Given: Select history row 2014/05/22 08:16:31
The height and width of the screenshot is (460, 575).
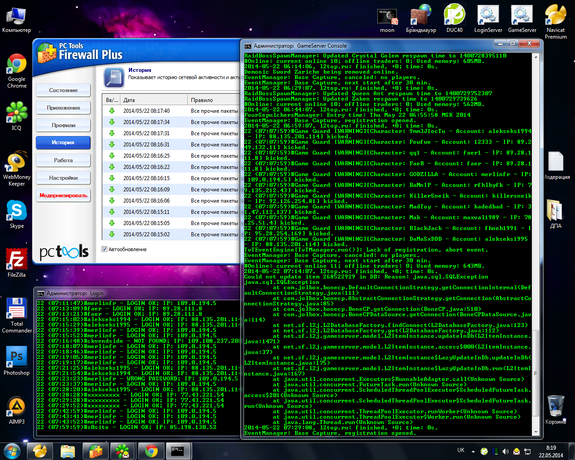Looking at the screenshot, I should pyautogui.click(x=172, y=145).
